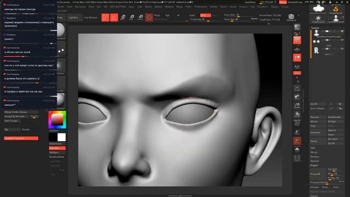
Task: Move subtool down with arrow near List All
Action: point(340,104)
